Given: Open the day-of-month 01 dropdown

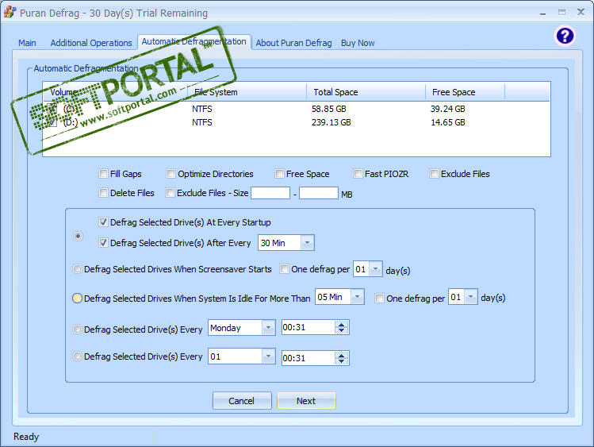Looking at the screenshot, I should [x=268, y=356].
